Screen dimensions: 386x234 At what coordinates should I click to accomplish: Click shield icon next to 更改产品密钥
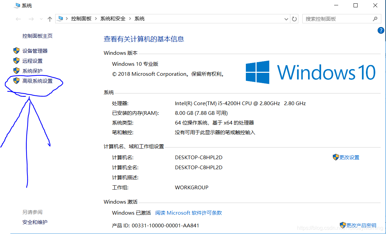(x=343, y=225)
